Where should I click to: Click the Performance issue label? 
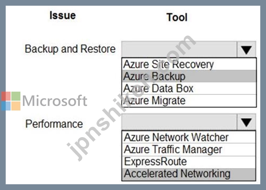[x=54, y=124]
